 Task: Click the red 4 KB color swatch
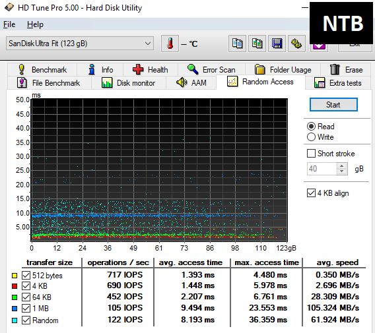15,286
